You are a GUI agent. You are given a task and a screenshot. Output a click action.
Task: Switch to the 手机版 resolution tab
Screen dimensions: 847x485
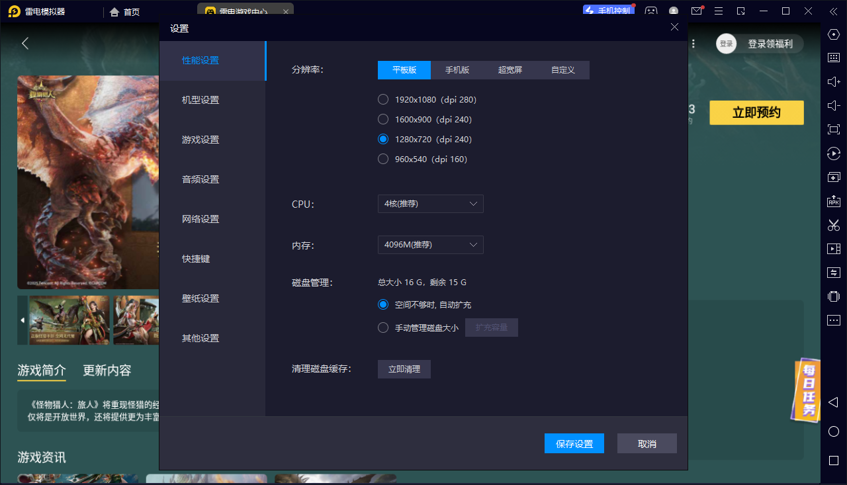457,70
